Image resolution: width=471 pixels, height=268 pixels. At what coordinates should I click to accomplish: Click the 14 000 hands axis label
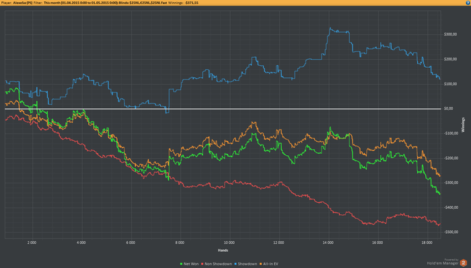(328, 242)
